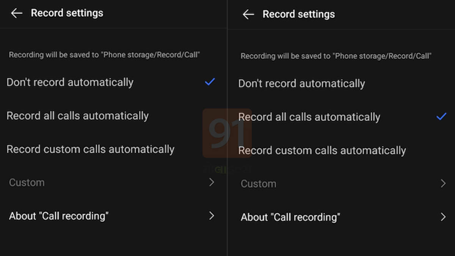Click the blue checkmark beside "Don't record automatically"
This screenshot has width=455, height=256.
(210, 82)
